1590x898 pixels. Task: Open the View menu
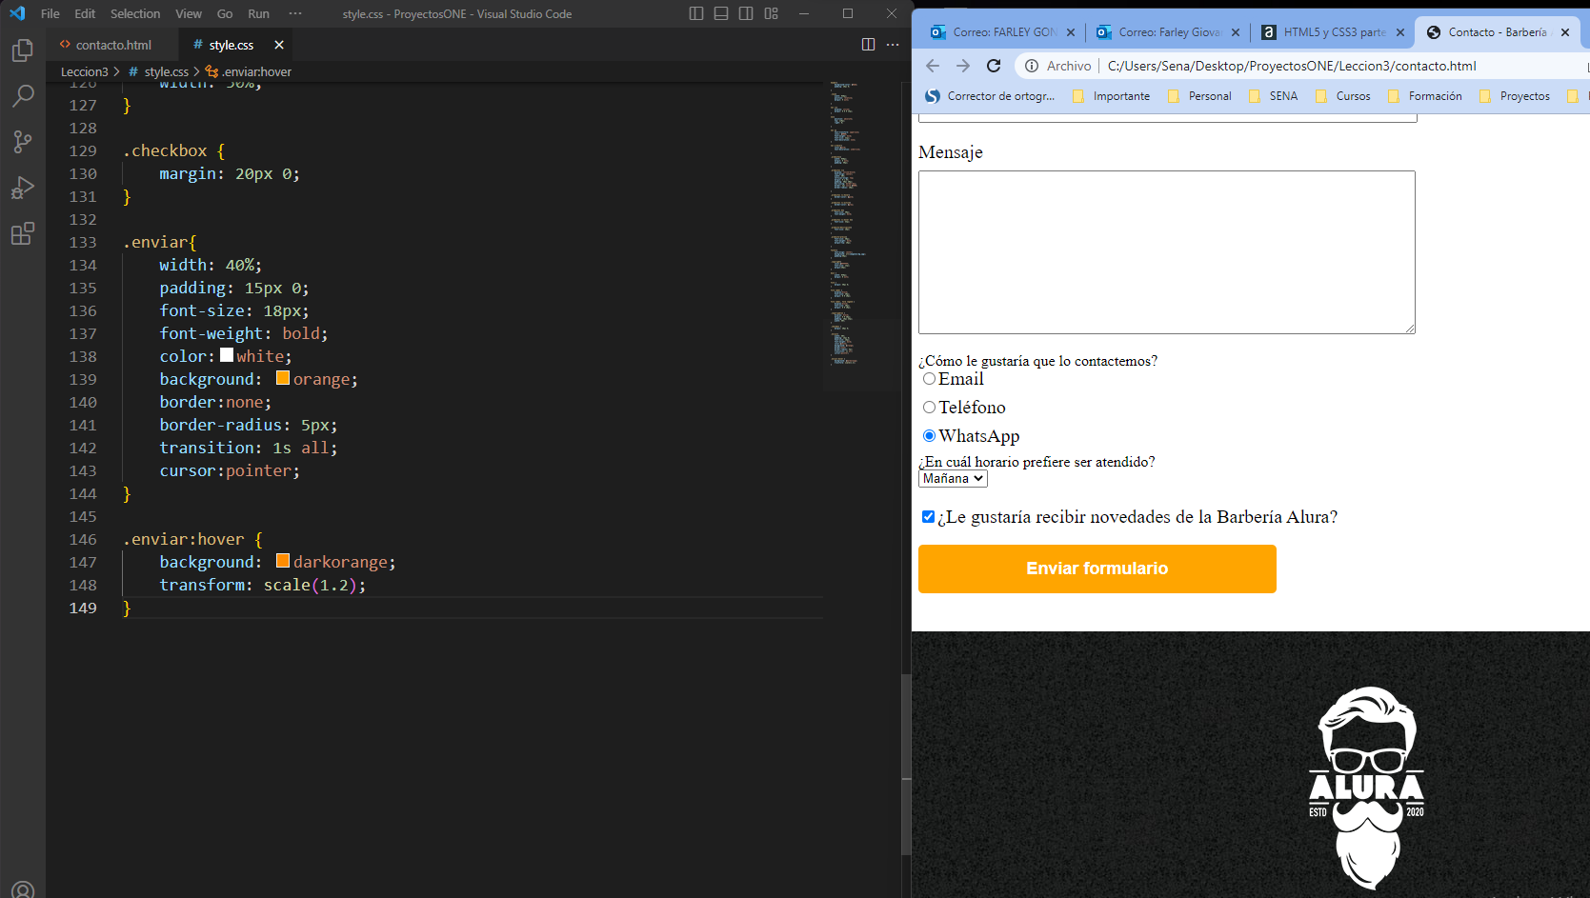[189, 13]
